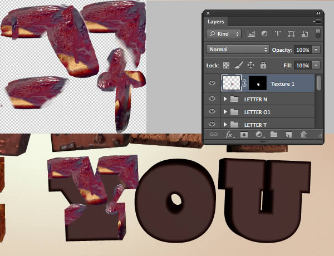Image resolution: width=334 pixels, height=256 pixels.
Task: Click the Fill 100% value field
Action: click(x=303, y=65)
